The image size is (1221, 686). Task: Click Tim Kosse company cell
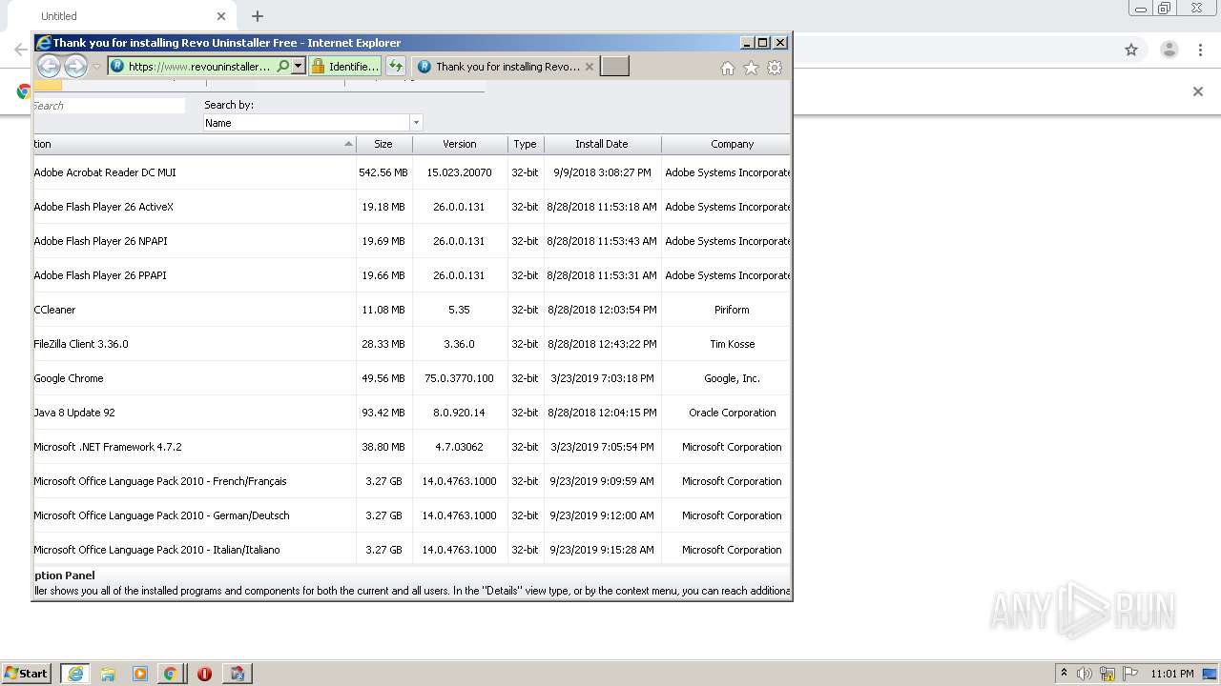(x=732, y=344)
